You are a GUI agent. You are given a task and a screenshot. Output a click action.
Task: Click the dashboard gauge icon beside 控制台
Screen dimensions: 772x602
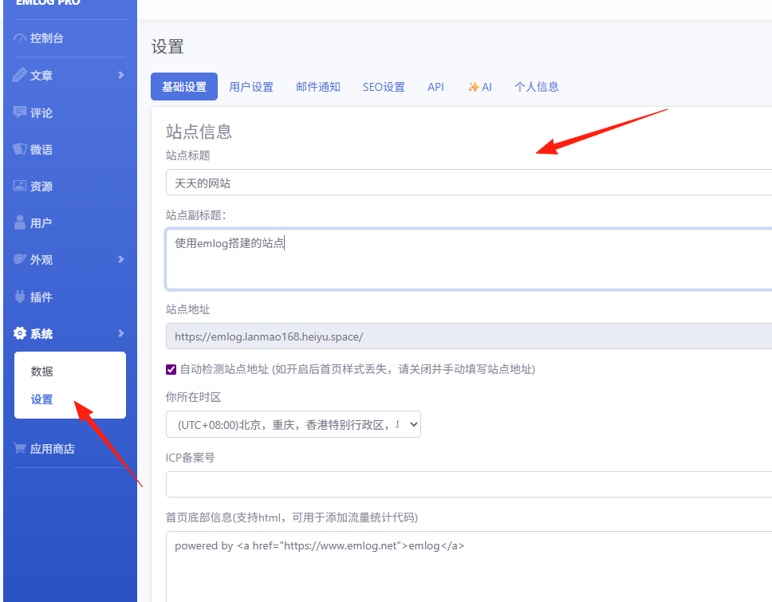(20, 38)
